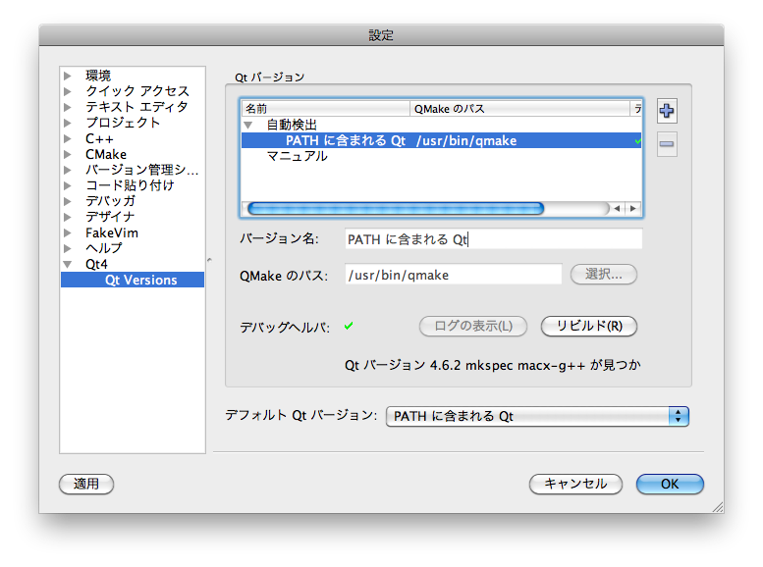Click the left arrow of the horizontal scrollbar
This screenshot has width=763, height=567.
[x=617, y=208]
